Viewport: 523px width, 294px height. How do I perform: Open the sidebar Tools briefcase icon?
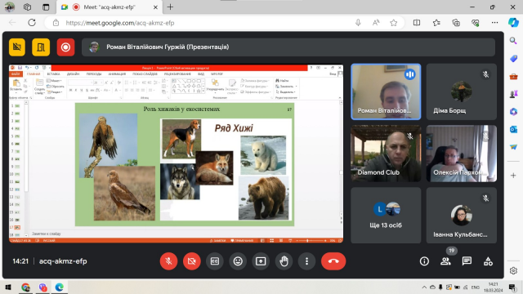coord(513,76)
